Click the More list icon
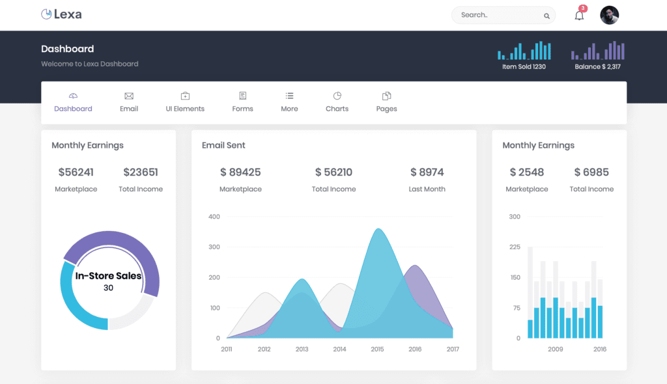The height and width of the screenshot is (384, 667). (289, 96)
